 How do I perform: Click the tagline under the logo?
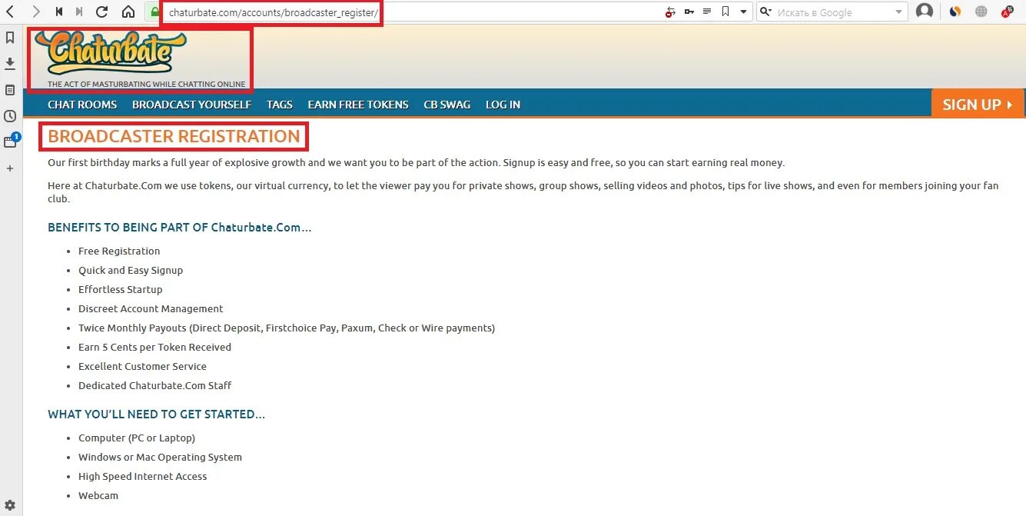point(146,84)
